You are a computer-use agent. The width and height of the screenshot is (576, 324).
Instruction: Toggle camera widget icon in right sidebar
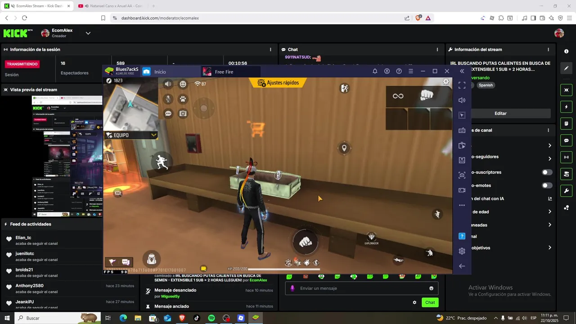tap(566, 174)
